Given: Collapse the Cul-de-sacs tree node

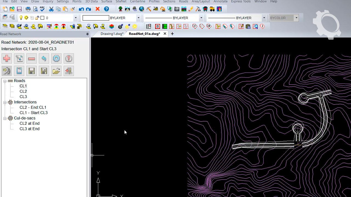Looking at the screenshot, I should pos(5,118).
